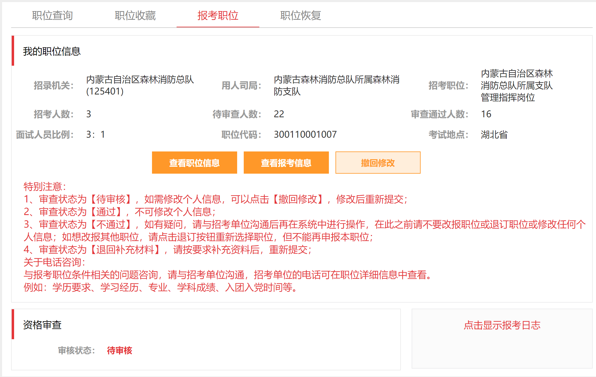Click the 待审核 status text
The image size is (596, 377).
point(120,350)
